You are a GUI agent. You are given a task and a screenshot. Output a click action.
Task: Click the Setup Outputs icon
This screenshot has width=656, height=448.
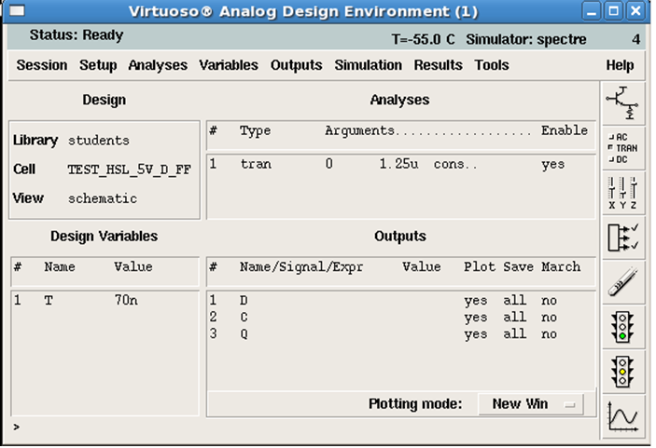click(622, 238)
